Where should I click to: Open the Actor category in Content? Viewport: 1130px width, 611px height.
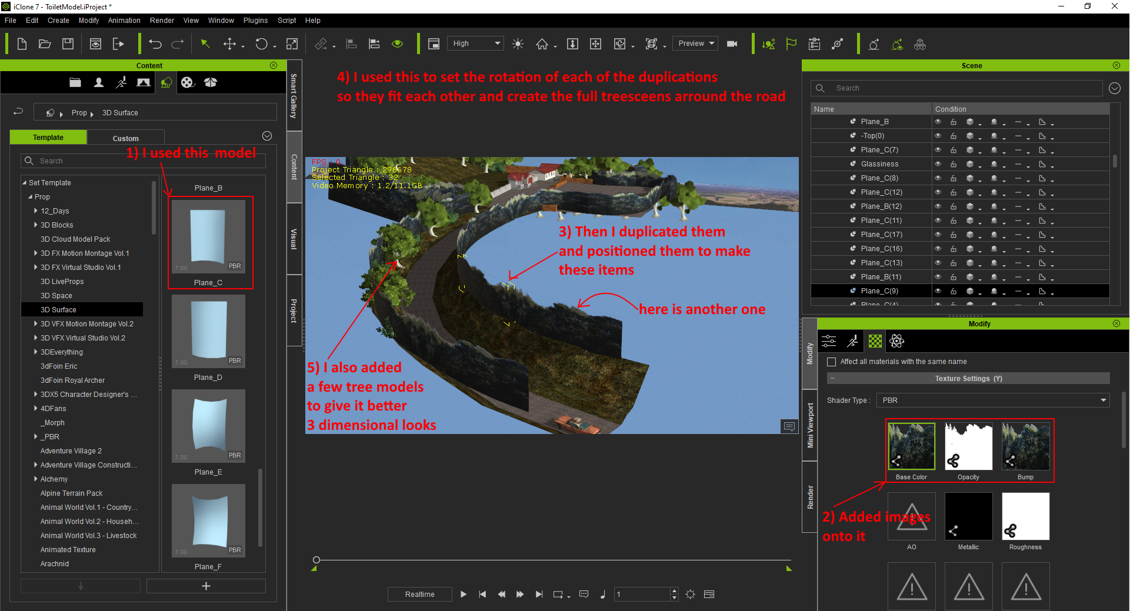99,82
